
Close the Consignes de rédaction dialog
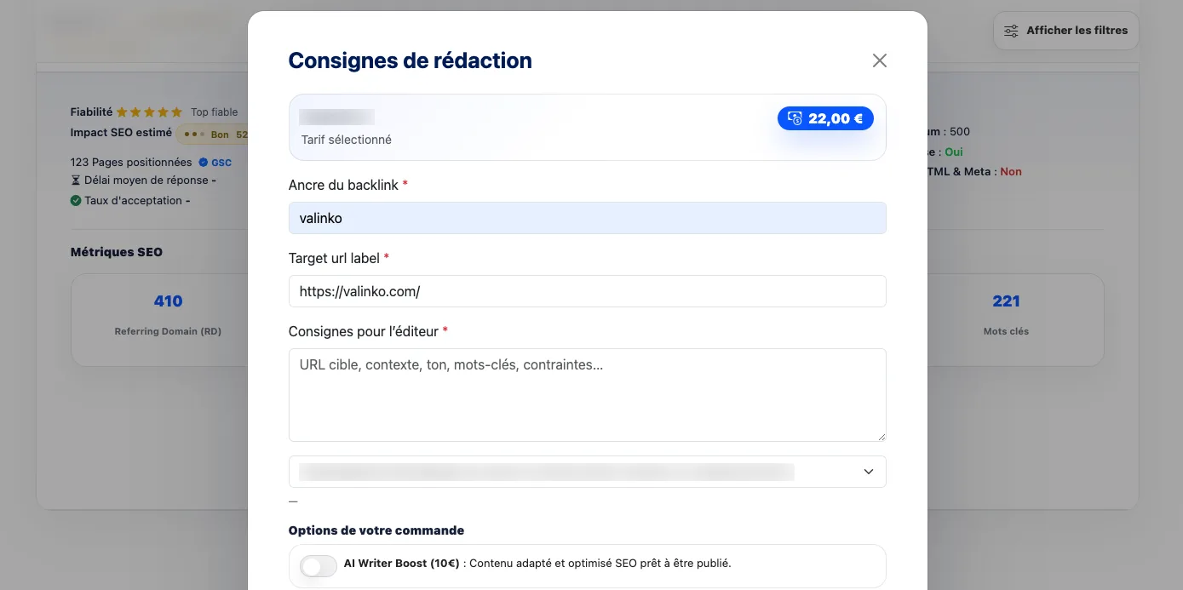(880, 60)
